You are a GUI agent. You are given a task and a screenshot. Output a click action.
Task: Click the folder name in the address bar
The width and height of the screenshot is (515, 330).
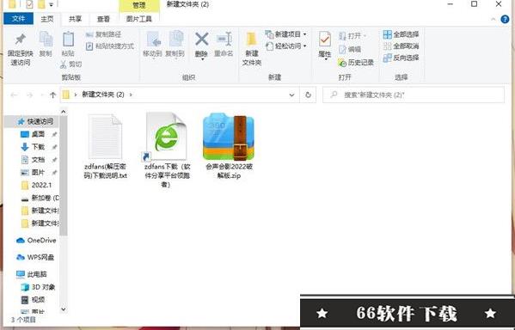coord(103,95)
